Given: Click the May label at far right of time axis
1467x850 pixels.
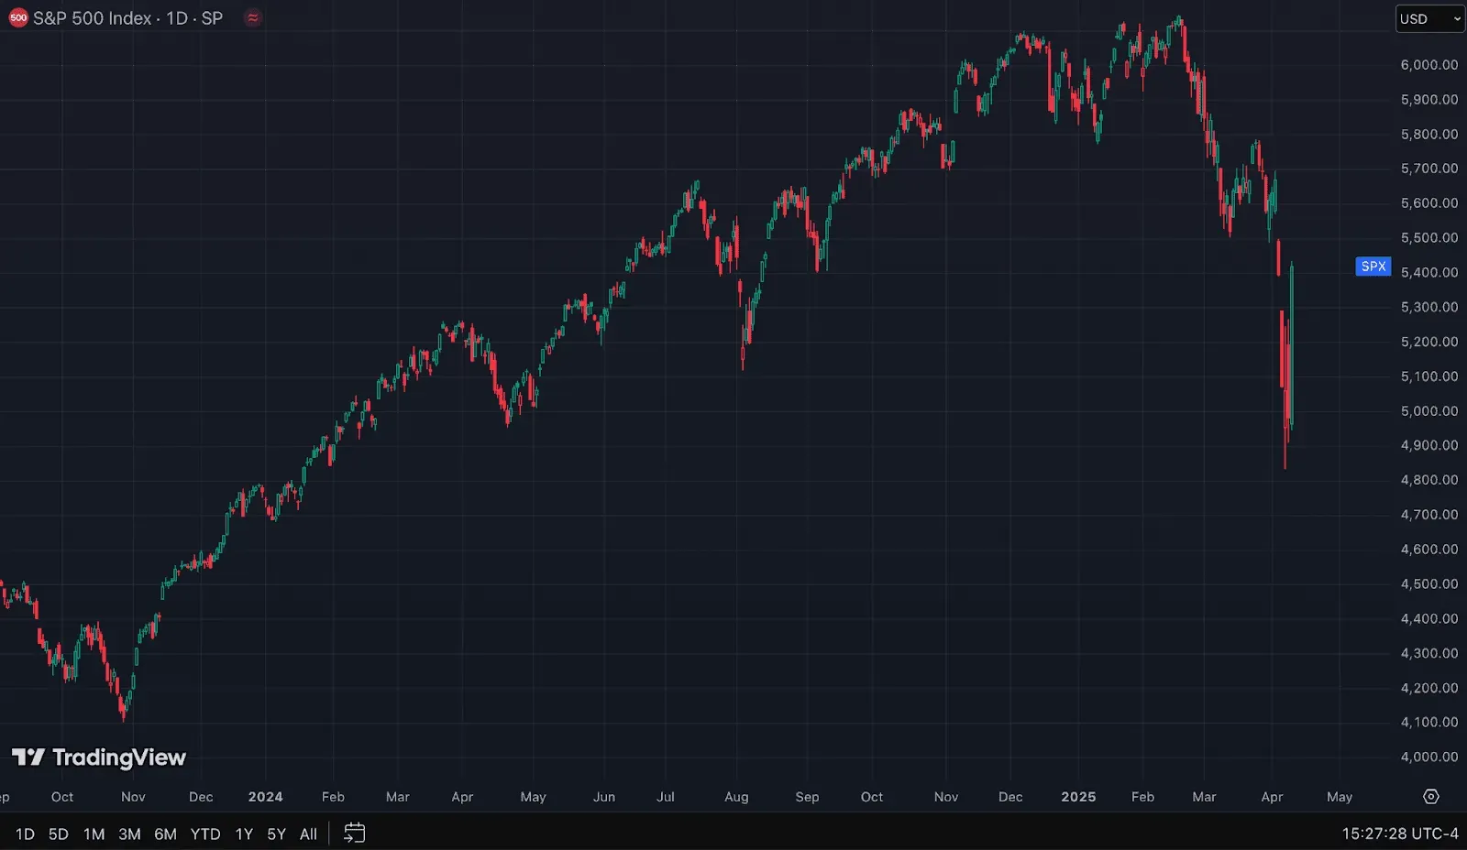Looking at the screenshot, I should click(x=1340, y=797).
